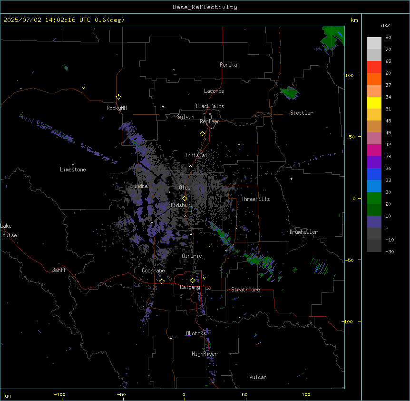The height and width of the screenshot is (401, 410).
Task: Click the Limestone label
Action: [73, 170]
